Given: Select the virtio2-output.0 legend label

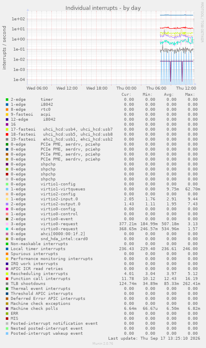Looking at the screenshot, I should [61, 204].
